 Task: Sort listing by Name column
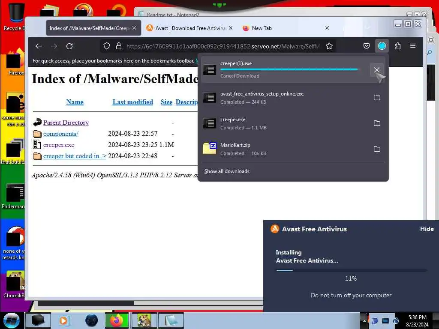(x=75, y=102)
